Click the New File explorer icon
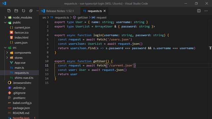The height and width of the screenshot is (119, 212). (x=9, y=11)
